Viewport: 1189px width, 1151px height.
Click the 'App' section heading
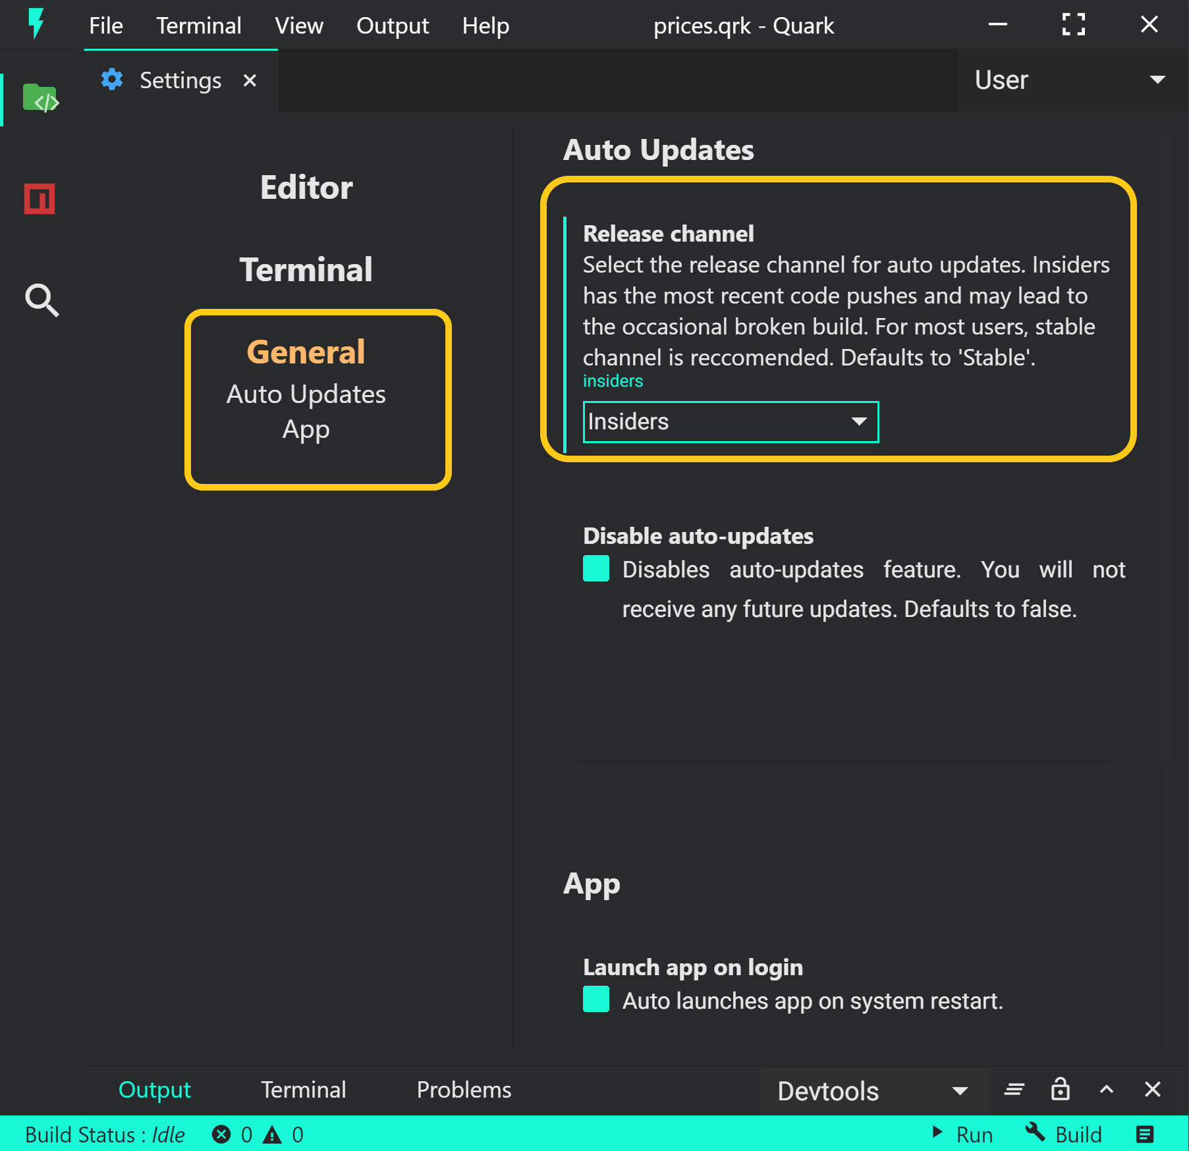pos(592,884)
